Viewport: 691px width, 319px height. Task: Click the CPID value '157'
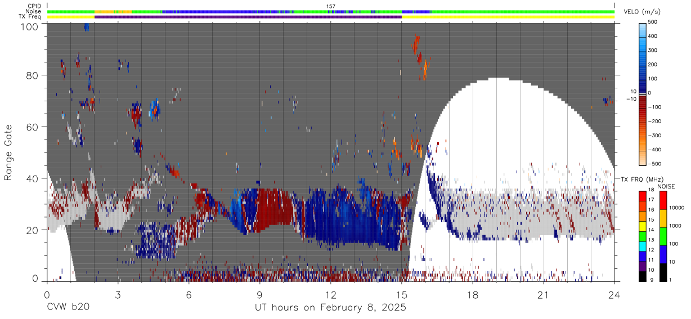(x=331, y=6)
